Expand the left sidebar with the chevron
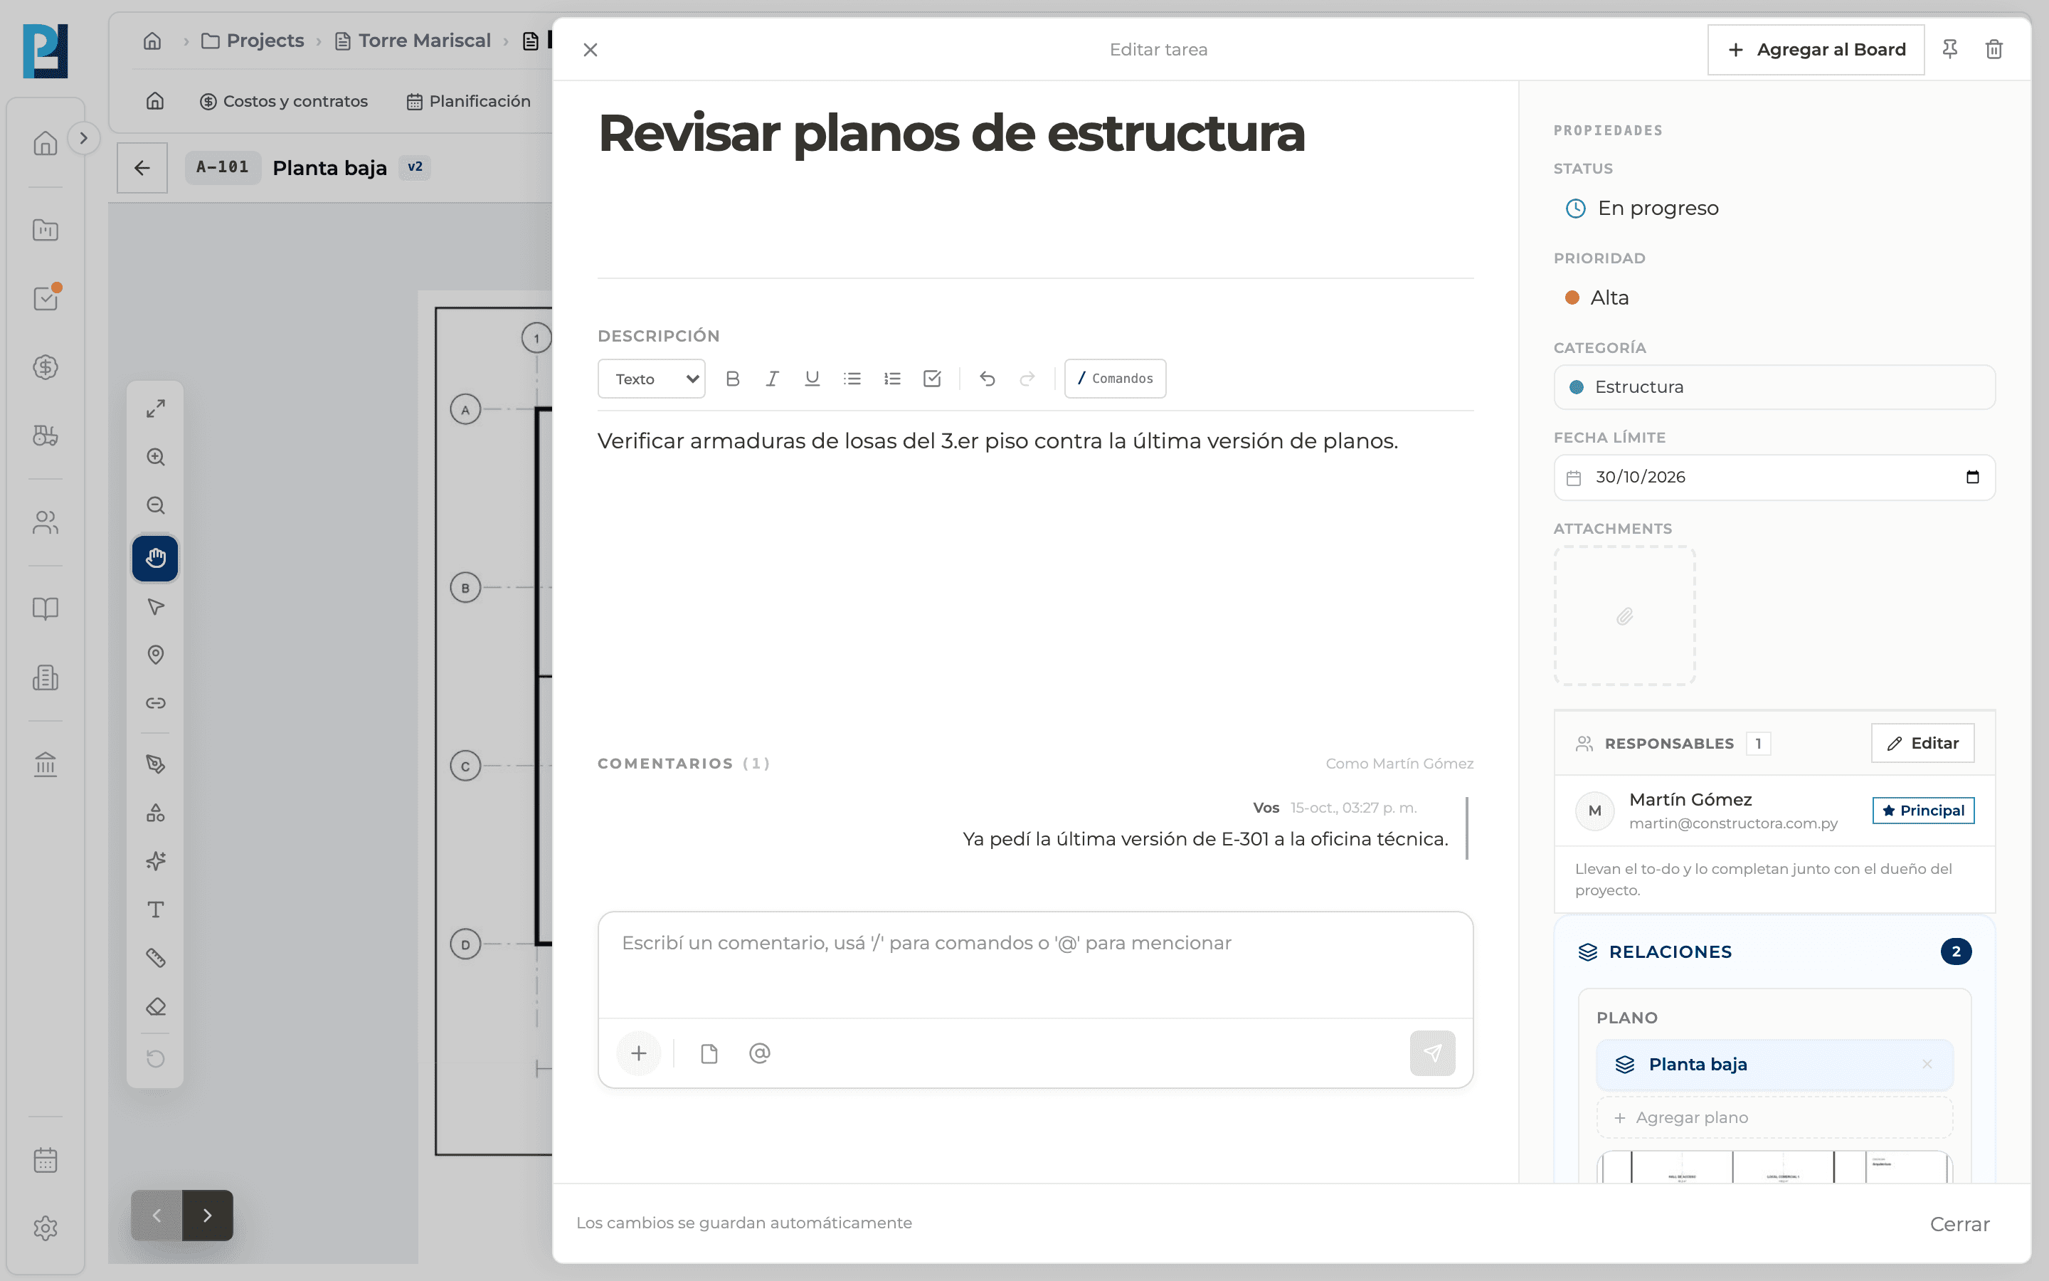 pos(83,138)
